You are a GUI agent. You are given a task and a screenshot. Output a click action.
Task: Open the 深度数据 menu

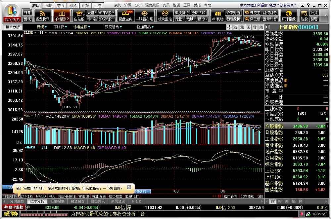click(x=152, y=5)
